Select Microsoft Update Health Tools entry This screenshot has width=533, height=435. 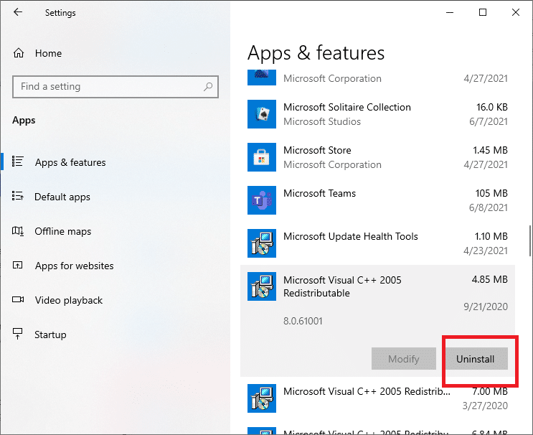pyautogui.click(x=377, y=243)
